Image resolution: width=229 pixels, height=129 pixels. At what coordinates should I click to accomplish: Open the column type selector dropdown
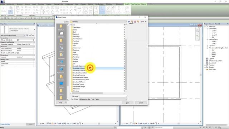point(34,30)
